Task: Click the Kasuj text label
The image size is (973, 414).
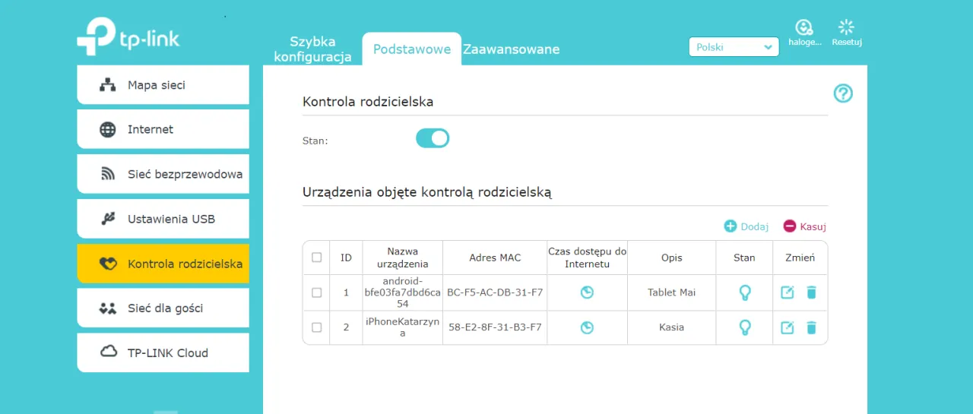Action: pos(813,226)
